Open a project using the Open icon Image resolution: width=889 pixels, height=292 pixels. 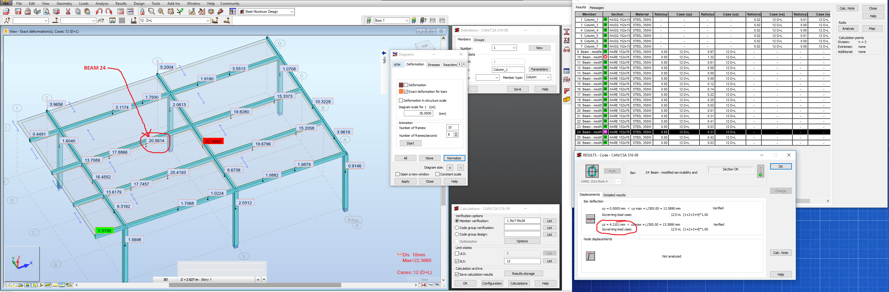tap(6, 11)
